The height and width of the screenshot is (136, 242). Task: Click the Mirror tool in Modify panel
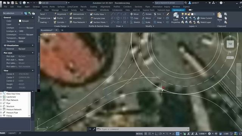point(146,18)
